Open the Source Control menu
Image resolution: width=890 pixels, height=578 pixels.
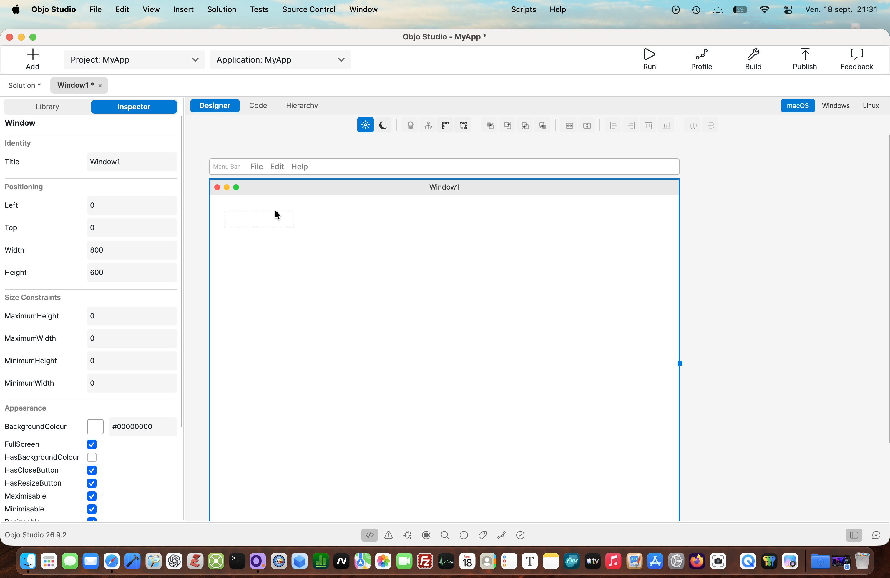pyautogui.click(x=309, y=9)
